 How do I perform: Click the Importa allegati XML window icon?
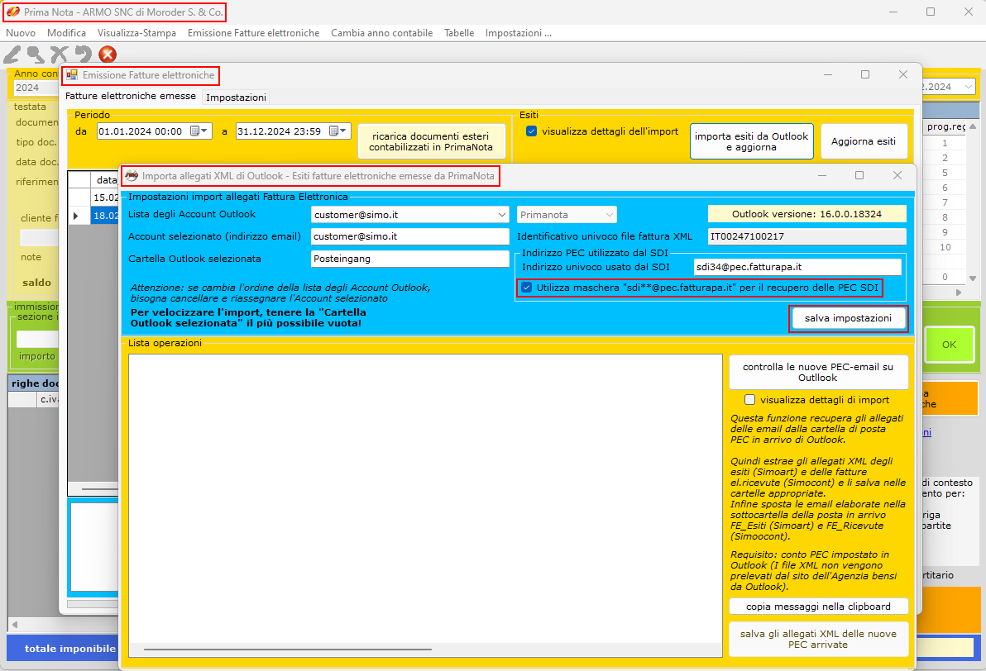pyautogui.click(x=132, y=176)
